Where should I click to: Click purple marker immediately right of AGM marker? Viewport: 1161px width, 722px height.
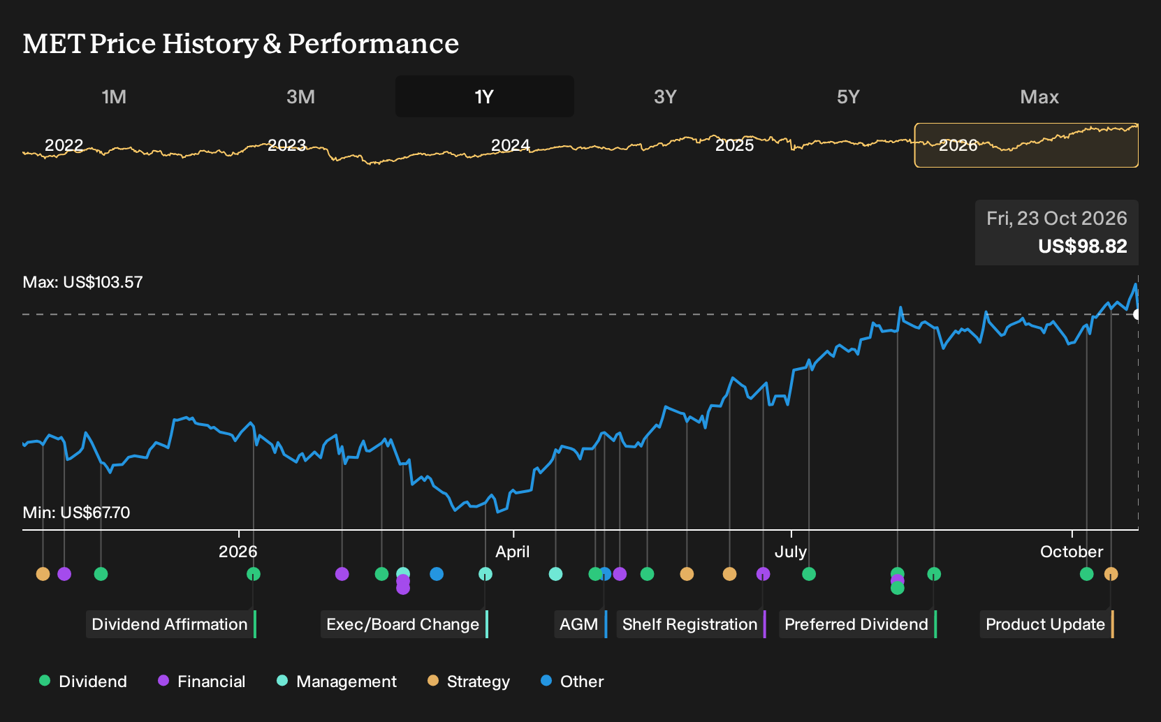click(x=620, y=574)
